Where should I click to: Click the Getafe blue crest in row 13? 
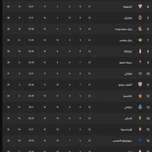click(x=140, y=107)
